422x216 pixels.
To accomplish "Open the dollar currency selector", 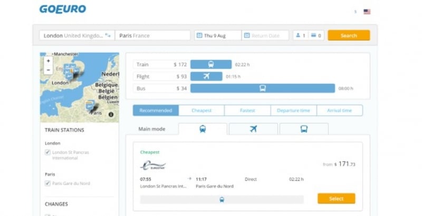I will click(x=355, y=12).
